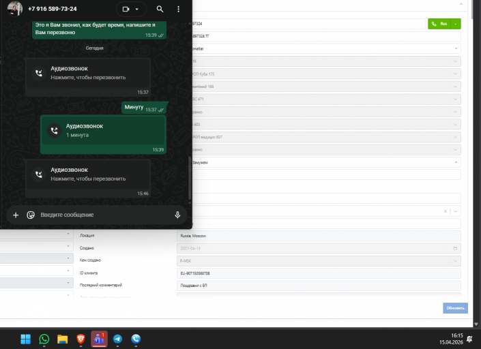This screenshot has width=481, height=349.
Task: Open the calendar icon in Создано field
Action: [455, 249]
